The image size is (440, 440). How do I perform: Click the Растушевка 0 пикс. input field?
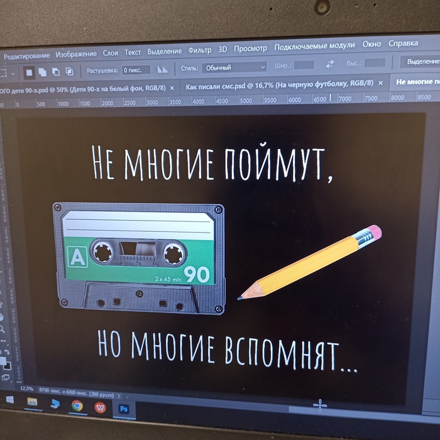pos(136,70)
